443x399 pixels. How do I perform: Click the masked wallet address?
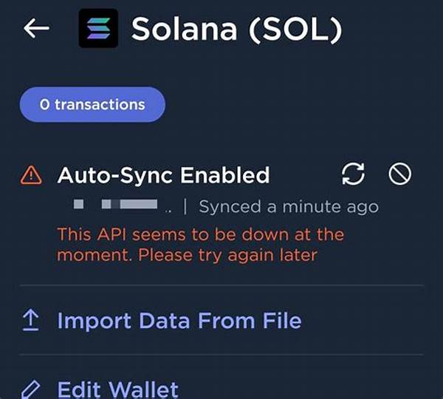(x=117, y=204)
